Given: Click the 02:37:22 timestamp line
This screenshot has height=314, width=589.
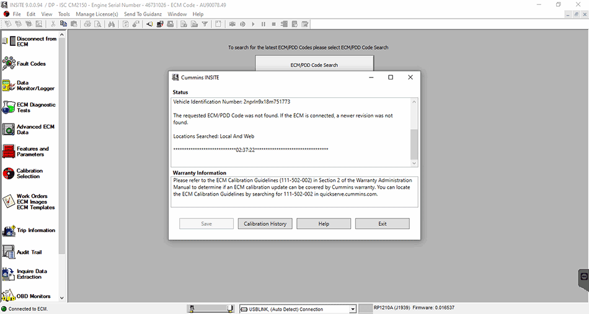Looking at the screenshot, I should pos(250,150).
